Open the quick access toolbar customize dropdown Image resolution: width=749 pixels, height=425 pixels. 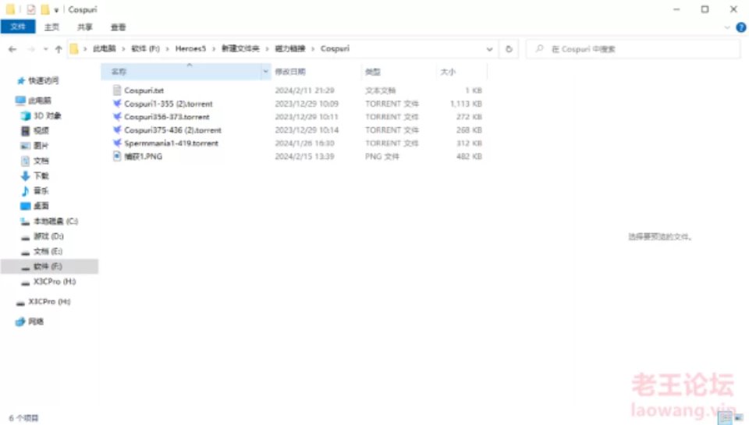[56, 10]
